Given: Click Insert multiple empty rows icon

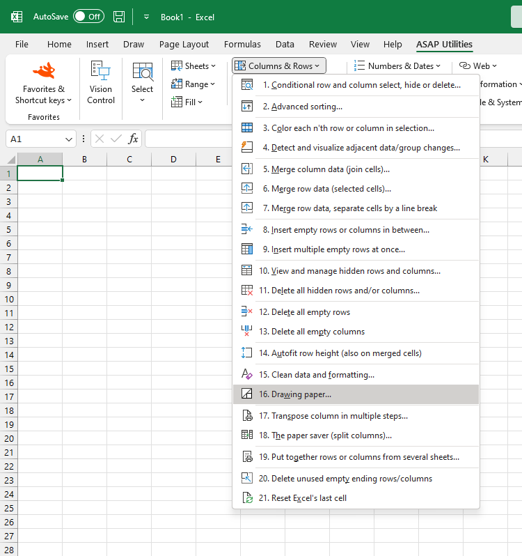Looking at the screenshot, I should [247, 249].
